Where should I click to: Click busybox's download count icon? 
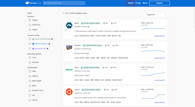(106, 45)
